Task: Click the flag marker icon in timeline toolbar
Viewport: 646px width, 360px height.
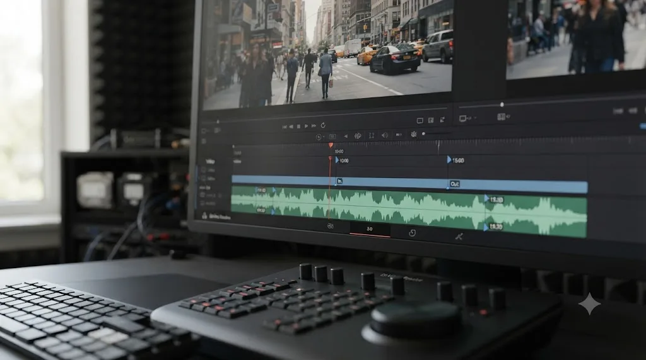Action: (399, 135)
